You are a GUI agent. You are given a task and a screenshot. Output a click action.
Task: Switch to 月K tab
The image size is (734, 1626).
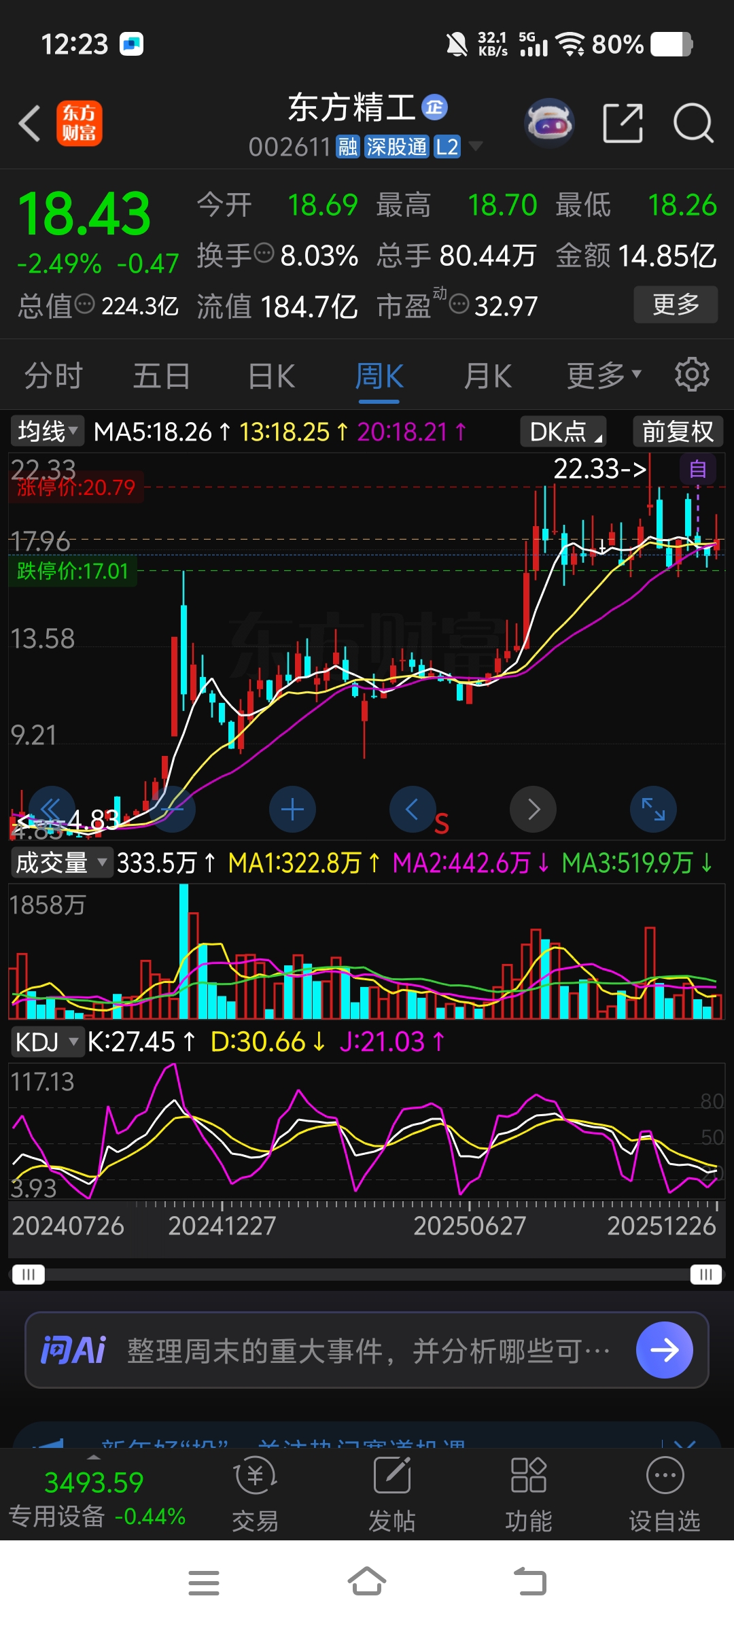[x=487, y=375]
